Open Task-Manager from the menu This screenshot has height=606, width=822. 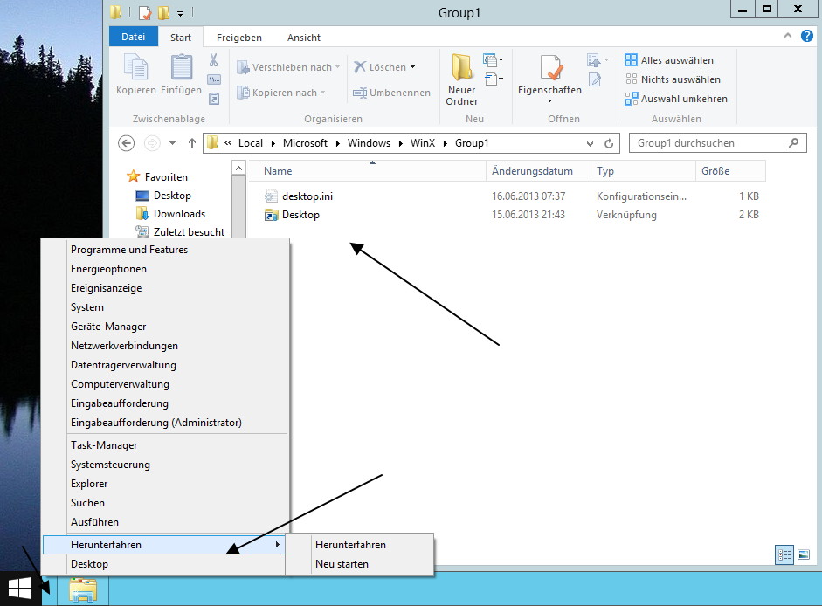164,445
